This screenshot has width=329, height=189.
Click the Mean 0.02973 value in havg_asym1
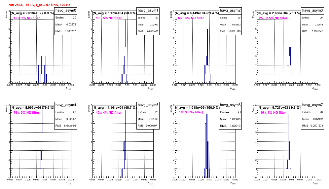click(x=154, y=24)
